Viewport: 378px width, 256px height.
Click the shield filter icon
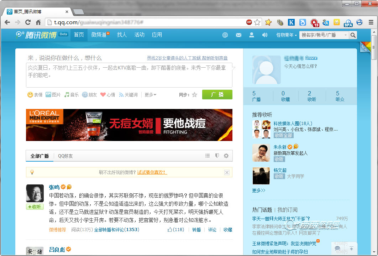217,156
